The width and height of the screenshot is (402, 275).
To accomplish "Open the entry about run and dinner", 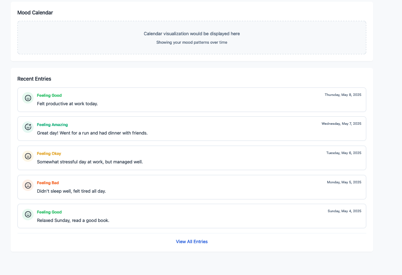I will (x=92, y=133).
